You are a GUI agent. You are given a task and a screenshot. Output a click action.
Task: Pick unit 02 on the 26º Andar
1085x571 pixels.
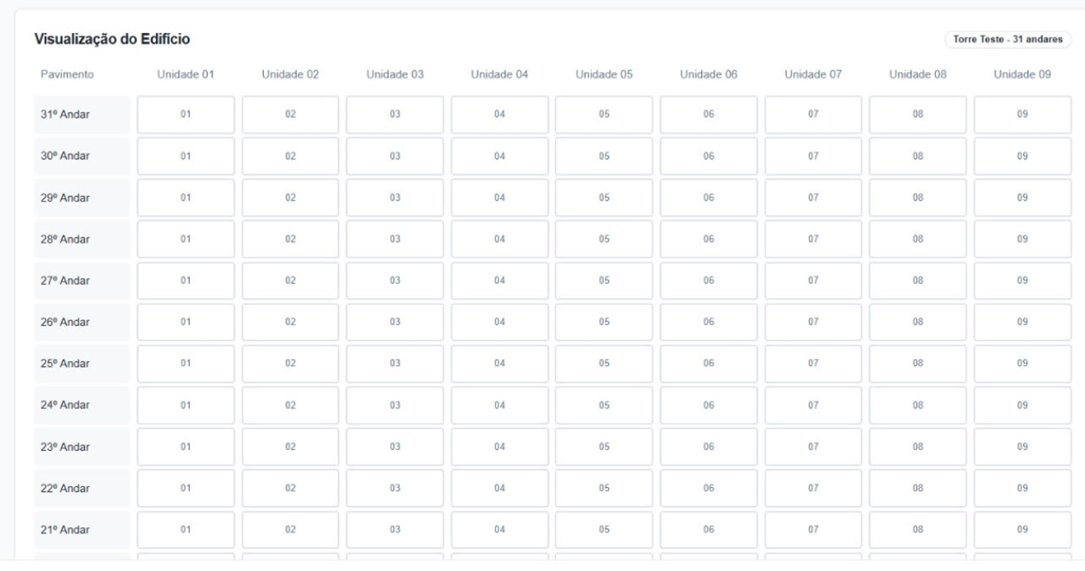(290, 322)
